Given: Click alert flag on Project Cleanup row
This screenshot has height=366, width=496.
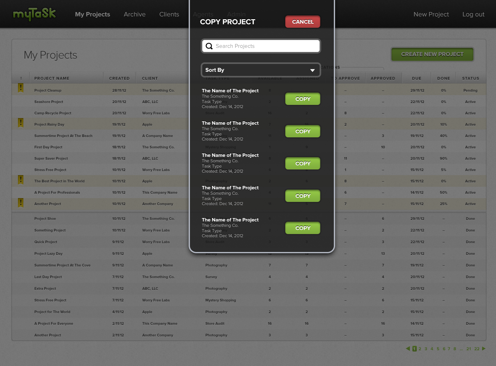Looking at the screenshot, I should [21, 88].
